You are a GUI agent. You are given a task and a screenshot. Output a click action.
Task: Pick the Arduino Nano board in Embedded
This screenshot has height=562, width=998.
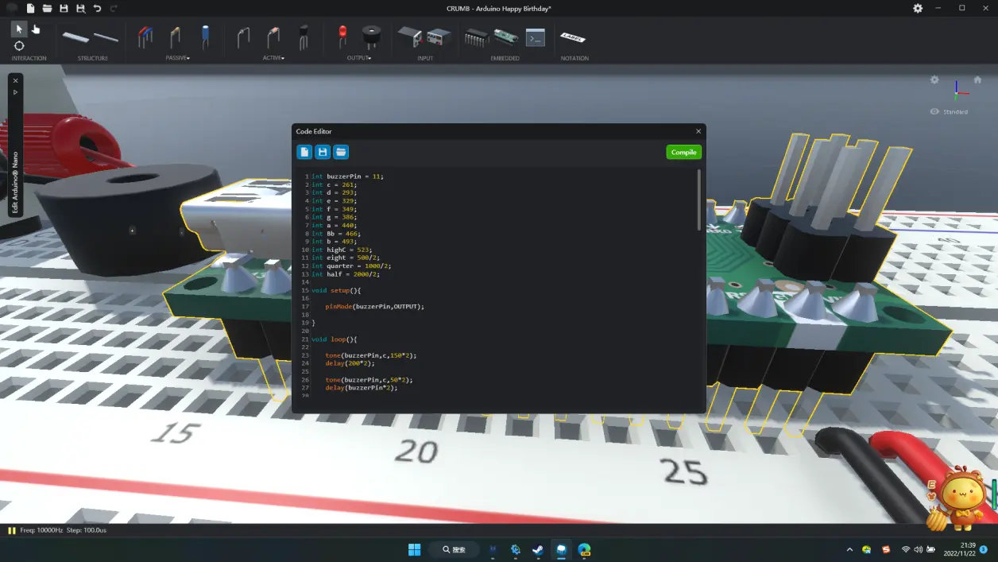tap(505, 37)
